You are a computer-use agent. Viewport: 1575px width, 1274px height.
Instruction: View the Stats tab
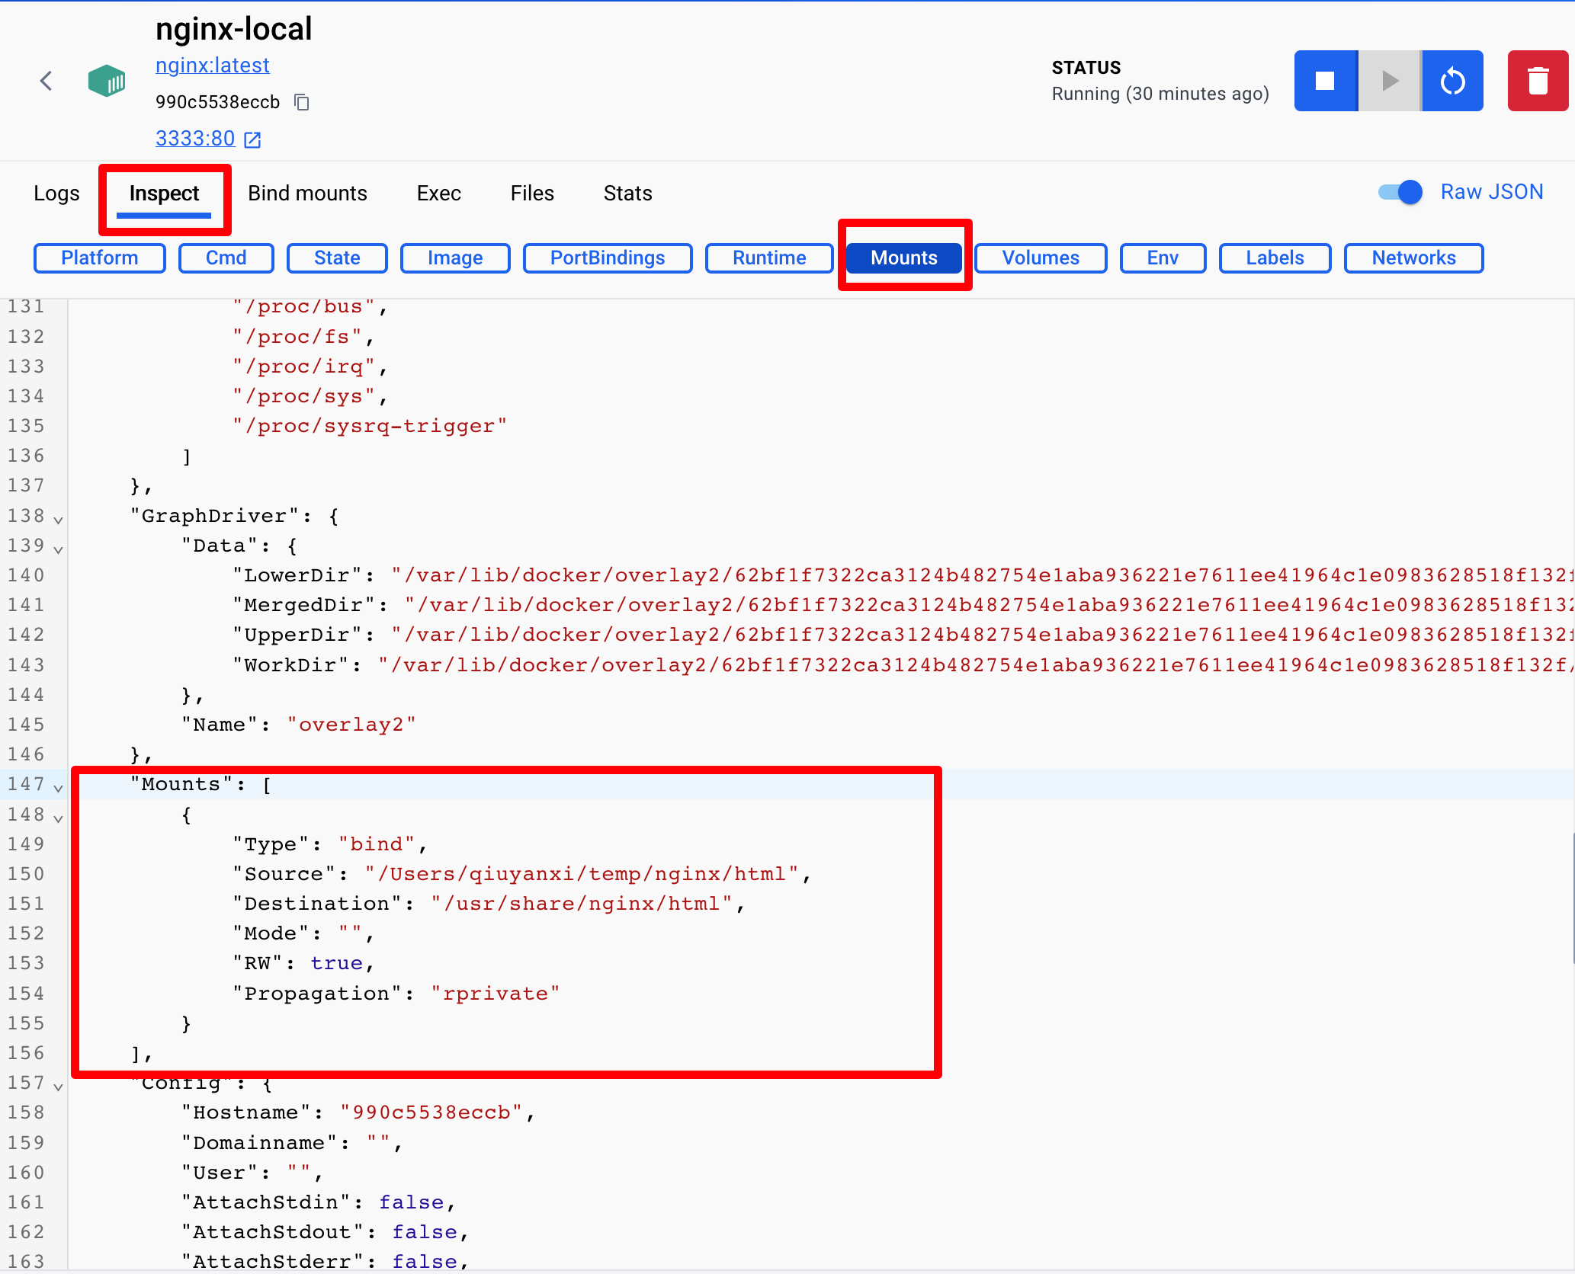pyautogui.click(x=627, y=194)
